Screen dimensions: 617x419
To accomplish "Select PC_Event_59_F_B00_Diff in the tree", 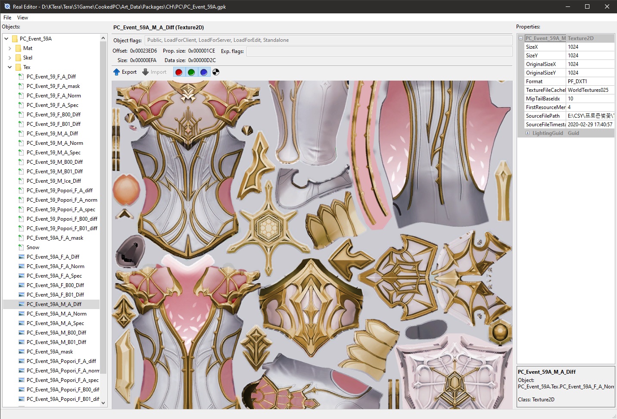I will [53, 115].
